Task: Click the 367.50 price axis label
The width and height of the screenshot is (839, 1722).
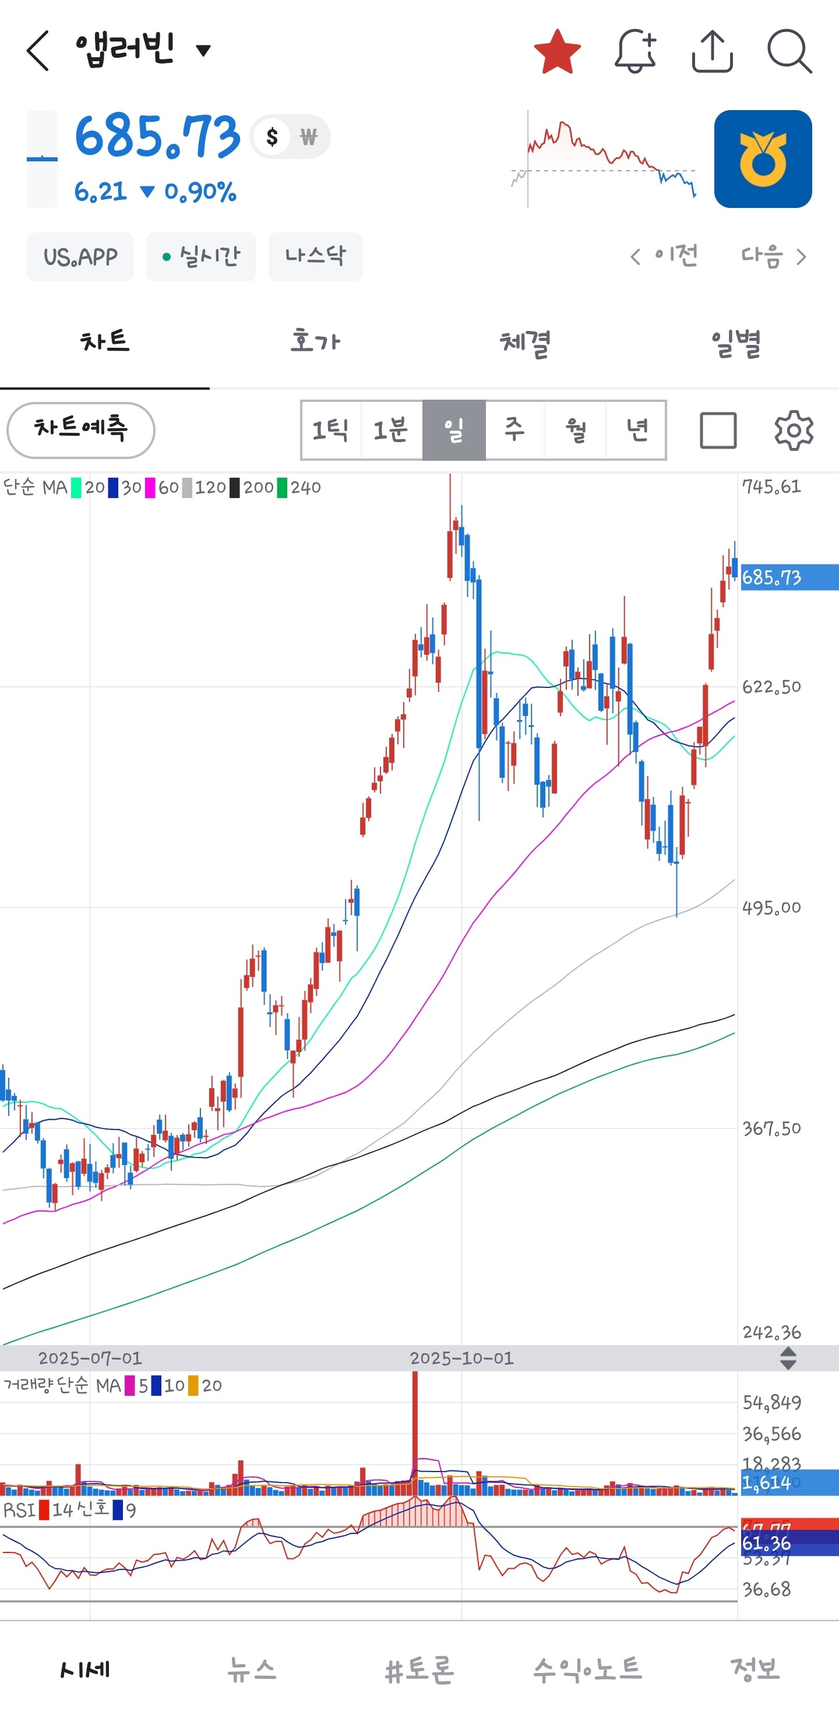Action: point(771,1128)
